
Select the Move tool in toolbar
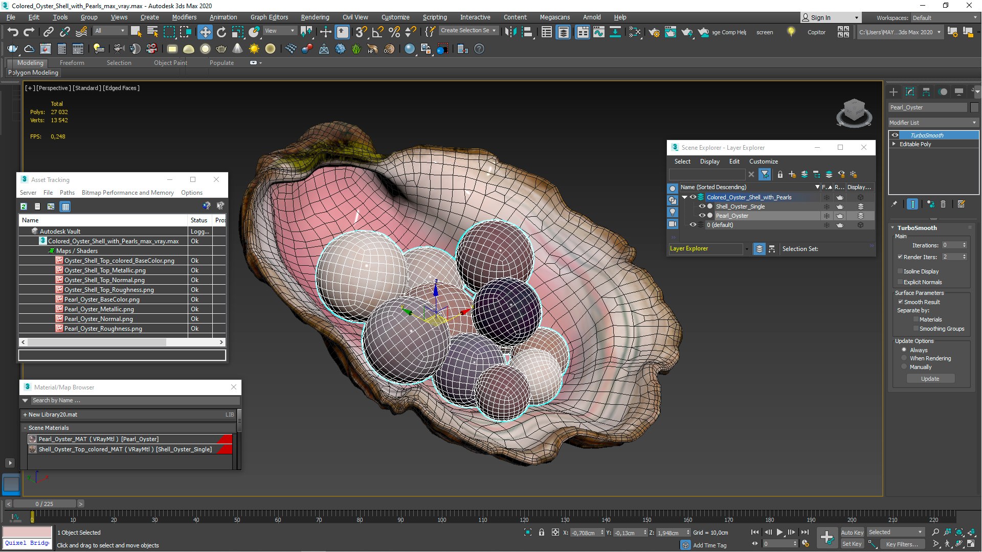click(x=205, y=32)
